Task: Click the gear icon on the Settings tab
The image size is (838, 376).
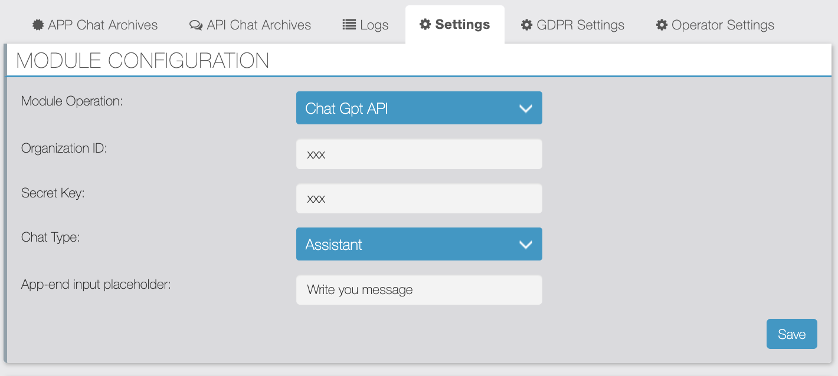Action: tap(425, 24)
